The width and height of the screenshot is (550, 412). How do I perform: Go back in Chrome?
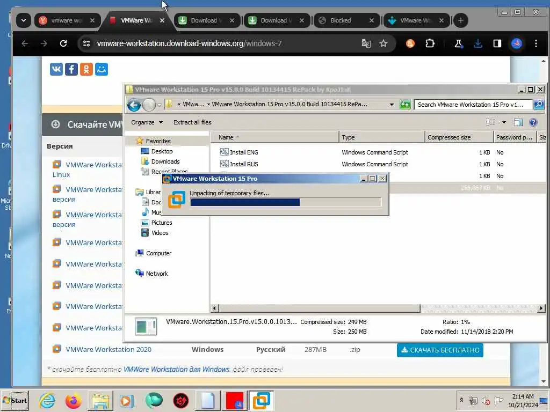(25, 43)
